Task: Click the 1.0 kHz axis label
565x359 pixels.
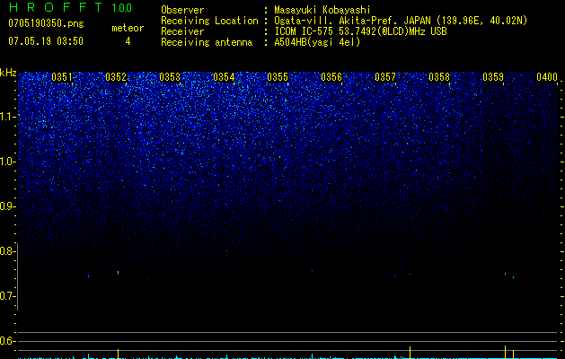Action: (7, 162)
